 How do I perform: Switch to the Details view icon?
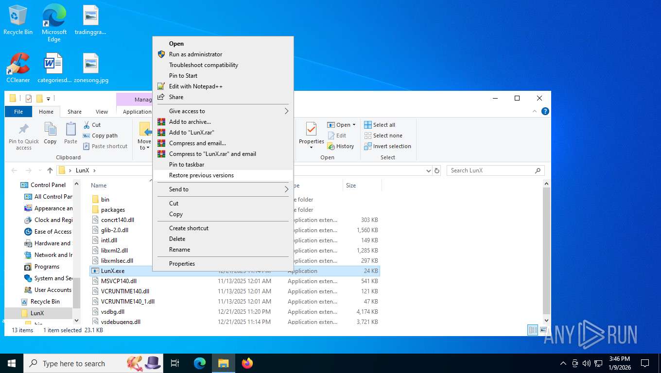[533, 330]
